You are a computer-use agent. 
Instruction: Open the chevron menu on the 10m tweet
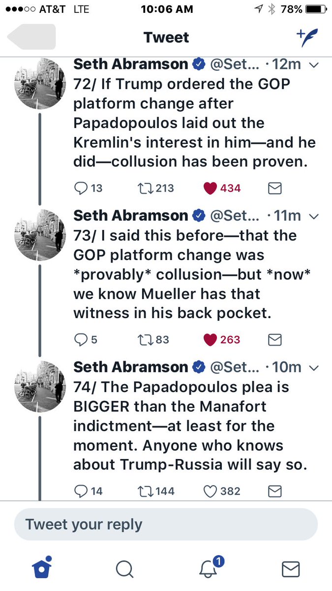click(x=316, y=367)
